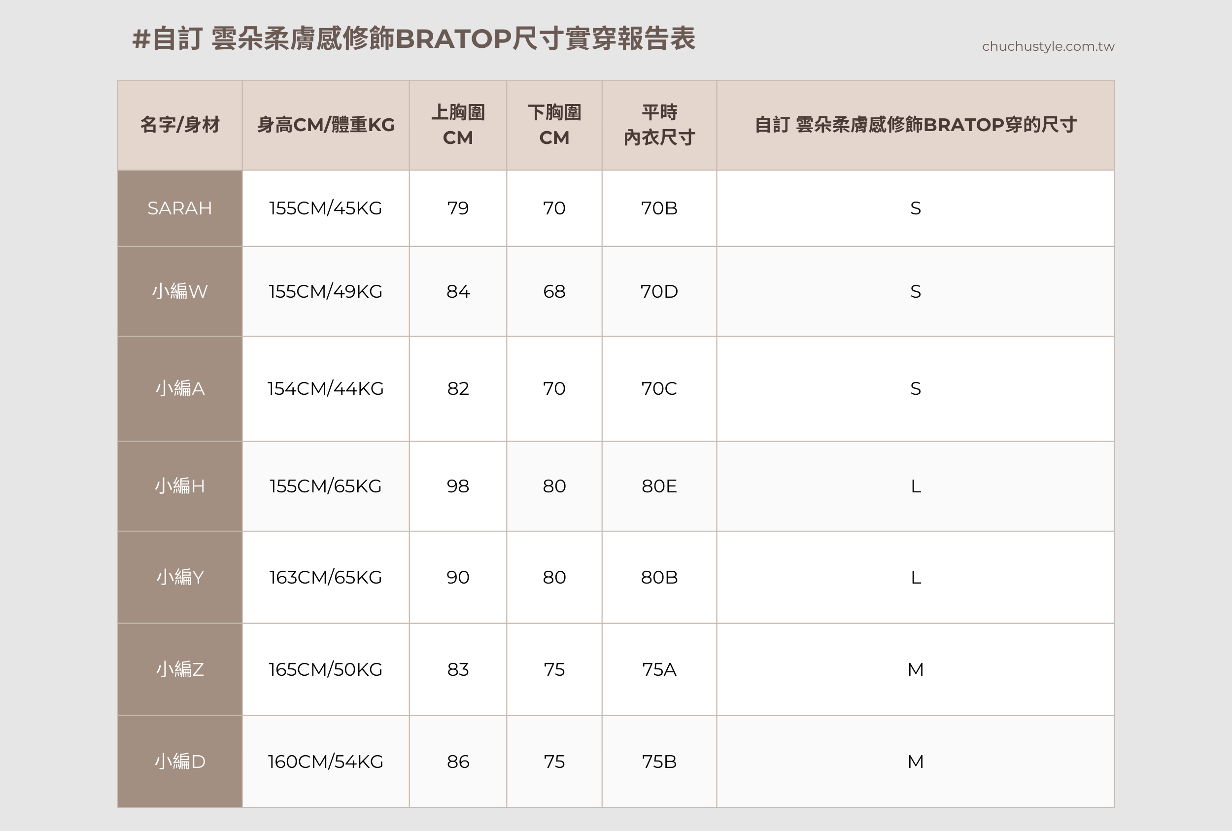Click the 75A bra size cell
Viewport: 1232px width, 831px height.
[659, 669]
